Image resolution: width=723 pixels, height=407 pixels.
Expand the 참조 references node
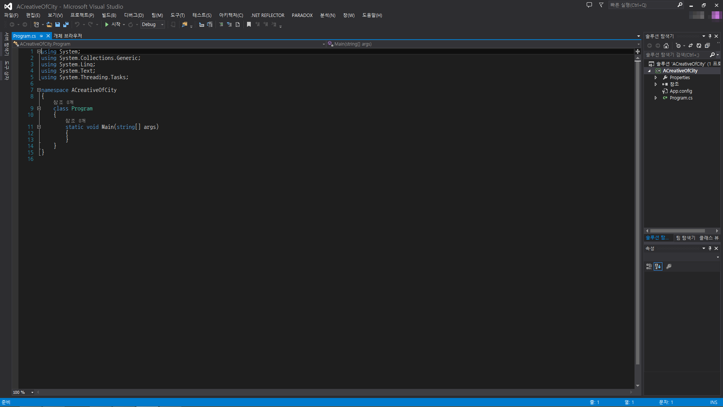coord(656,84)
